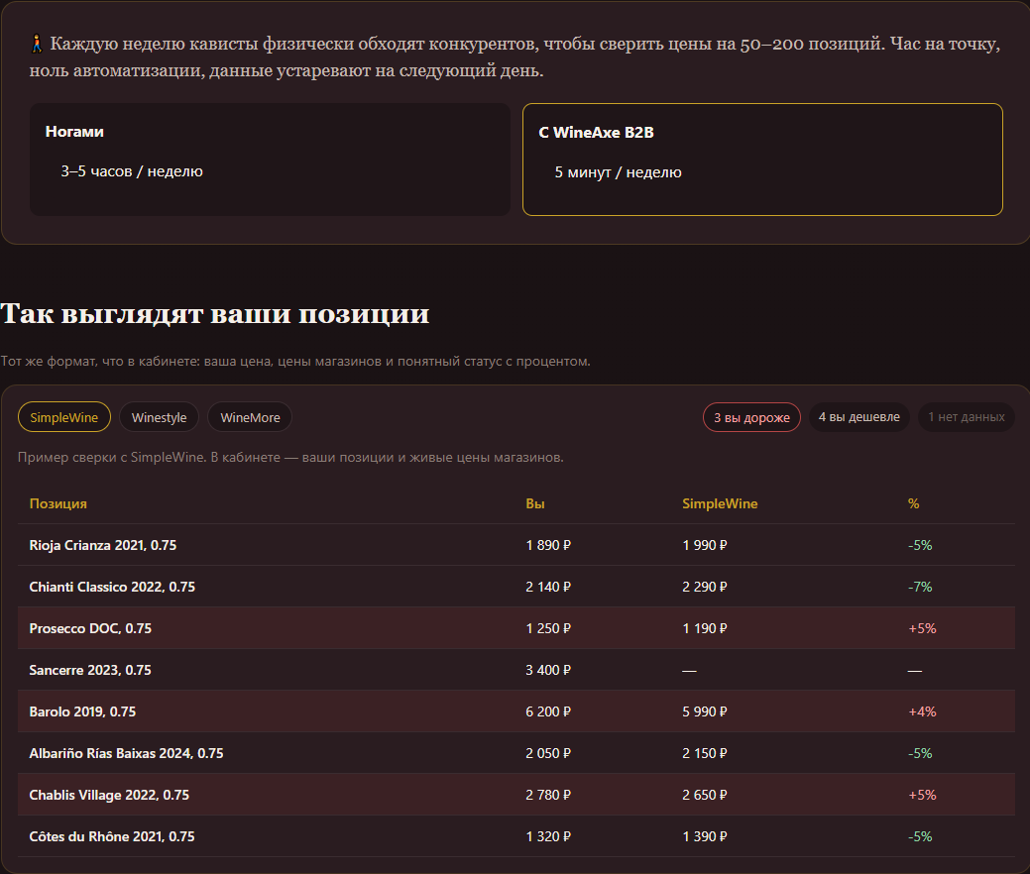Click SimpleWine price 2 150 ₽ for Albariño
This screenshot has height=874, width=1030.
704,753
